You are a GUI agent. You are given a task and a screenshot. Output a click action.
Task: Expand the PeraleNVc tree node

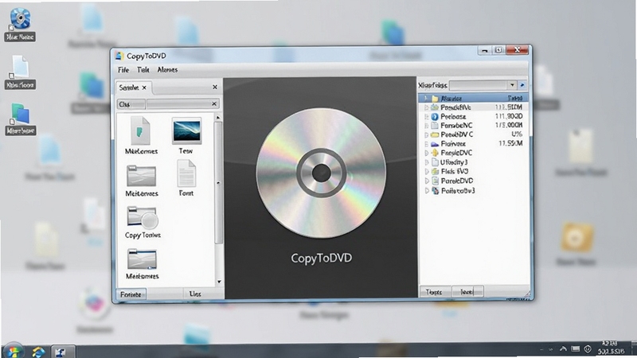click(426, 107)
